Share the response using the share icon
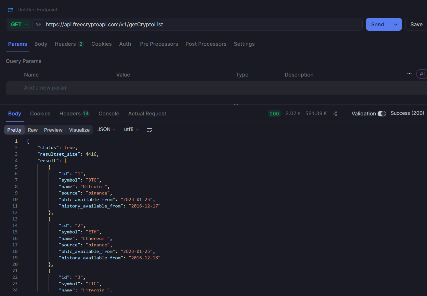Viewport: 427px width, 296px height. pos(335,113)
